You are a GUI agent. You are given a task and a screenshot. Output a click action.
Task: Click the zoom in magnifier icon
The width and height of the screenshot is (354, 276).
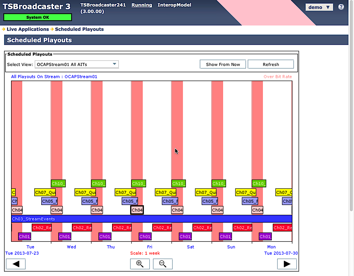tap(140, 264)
